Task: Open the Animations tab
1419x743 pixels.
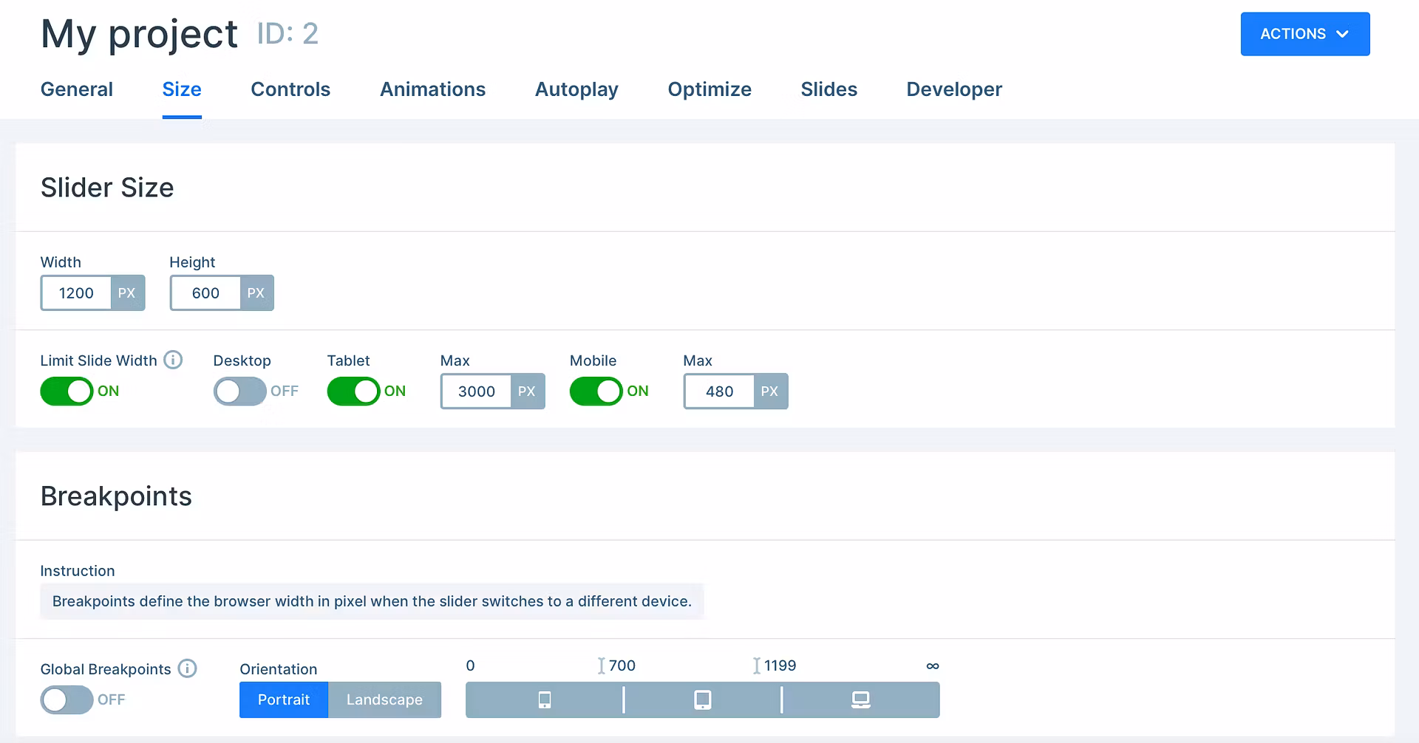Action: (432, 89)
